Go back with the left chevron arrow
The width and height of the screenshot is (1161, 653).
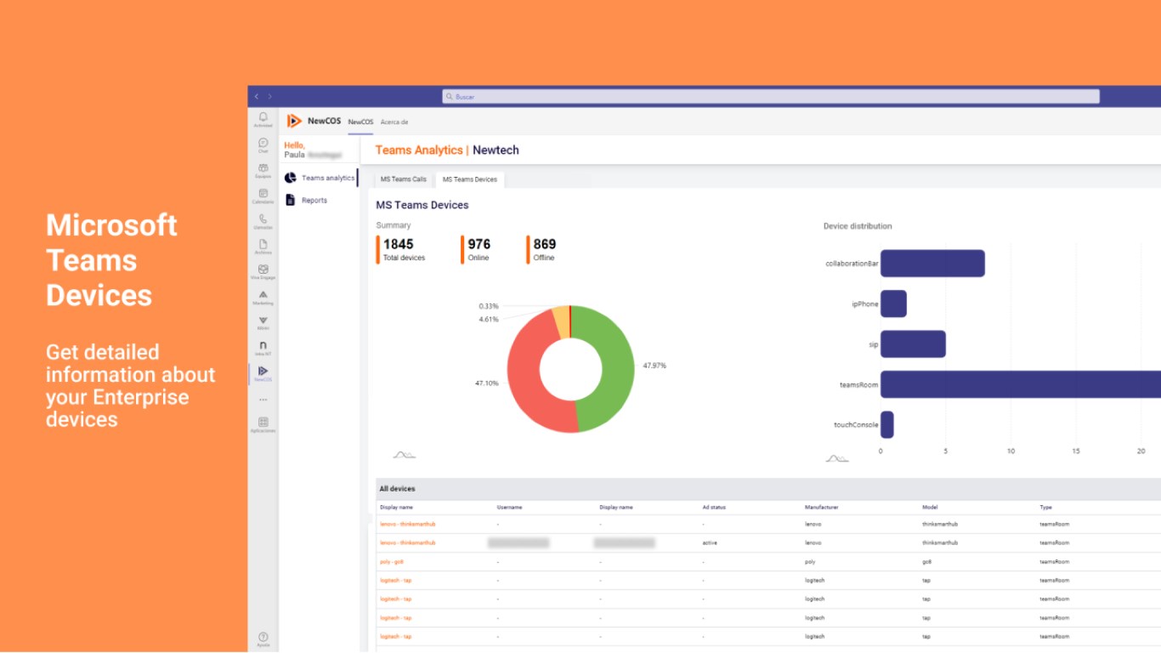(257, 97)
